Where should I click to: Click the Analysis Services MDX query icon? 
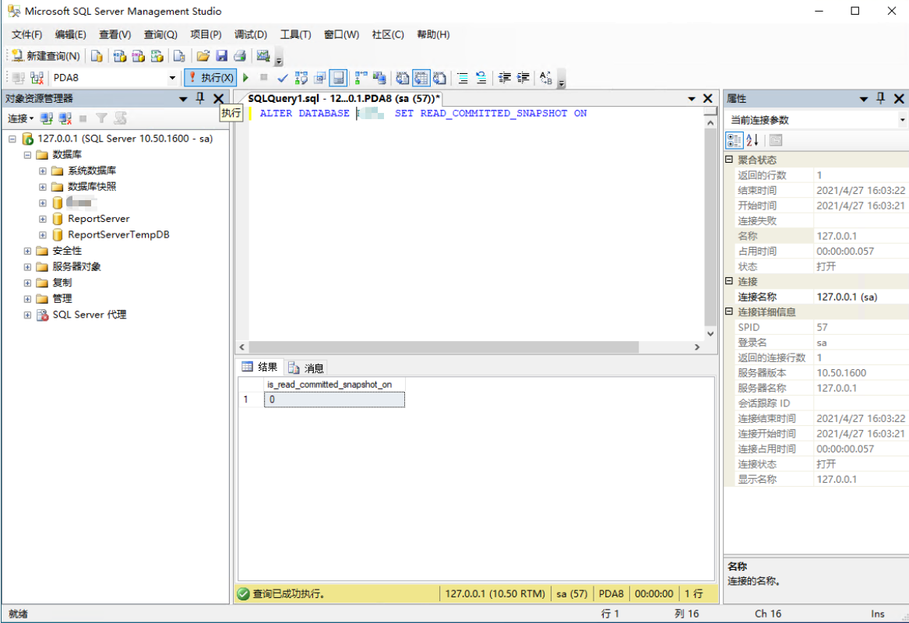[119, 55]
